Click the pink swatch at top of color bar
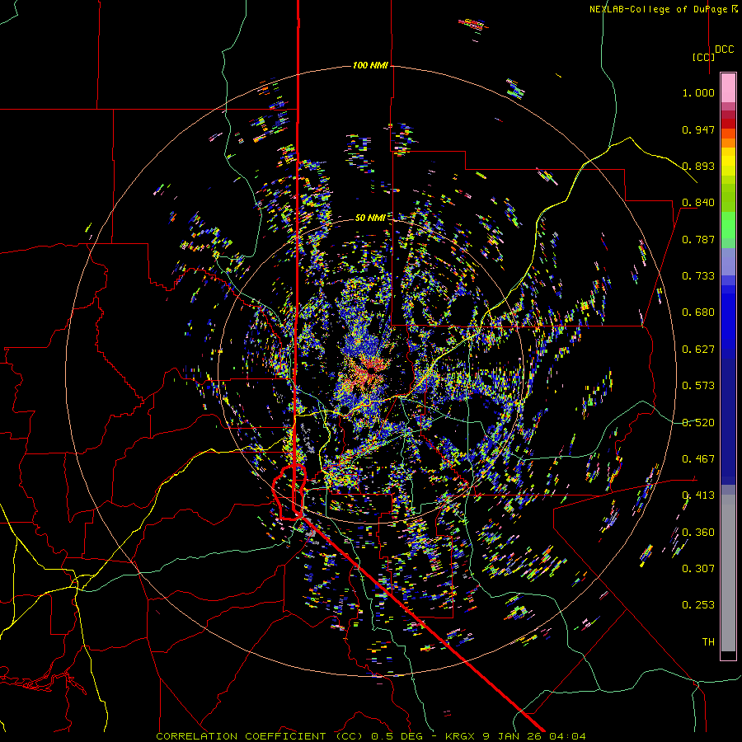The width and height of the screenshot is (742, 742). coord(728,87)
